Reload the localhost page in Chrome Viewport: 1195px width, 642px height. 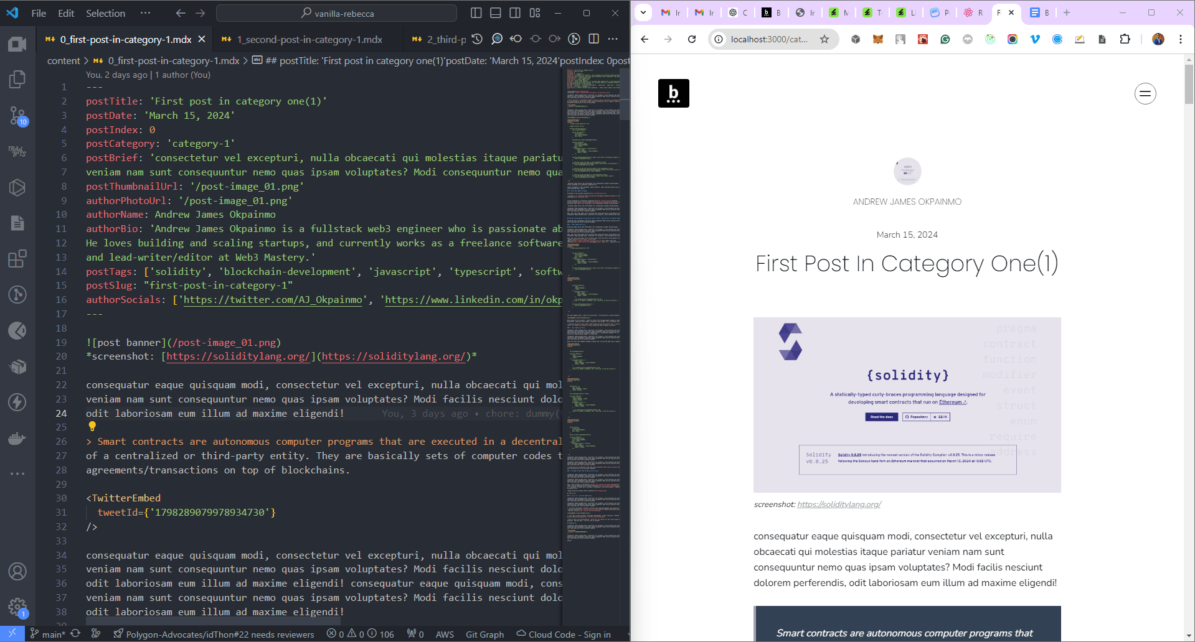(692, 39)
